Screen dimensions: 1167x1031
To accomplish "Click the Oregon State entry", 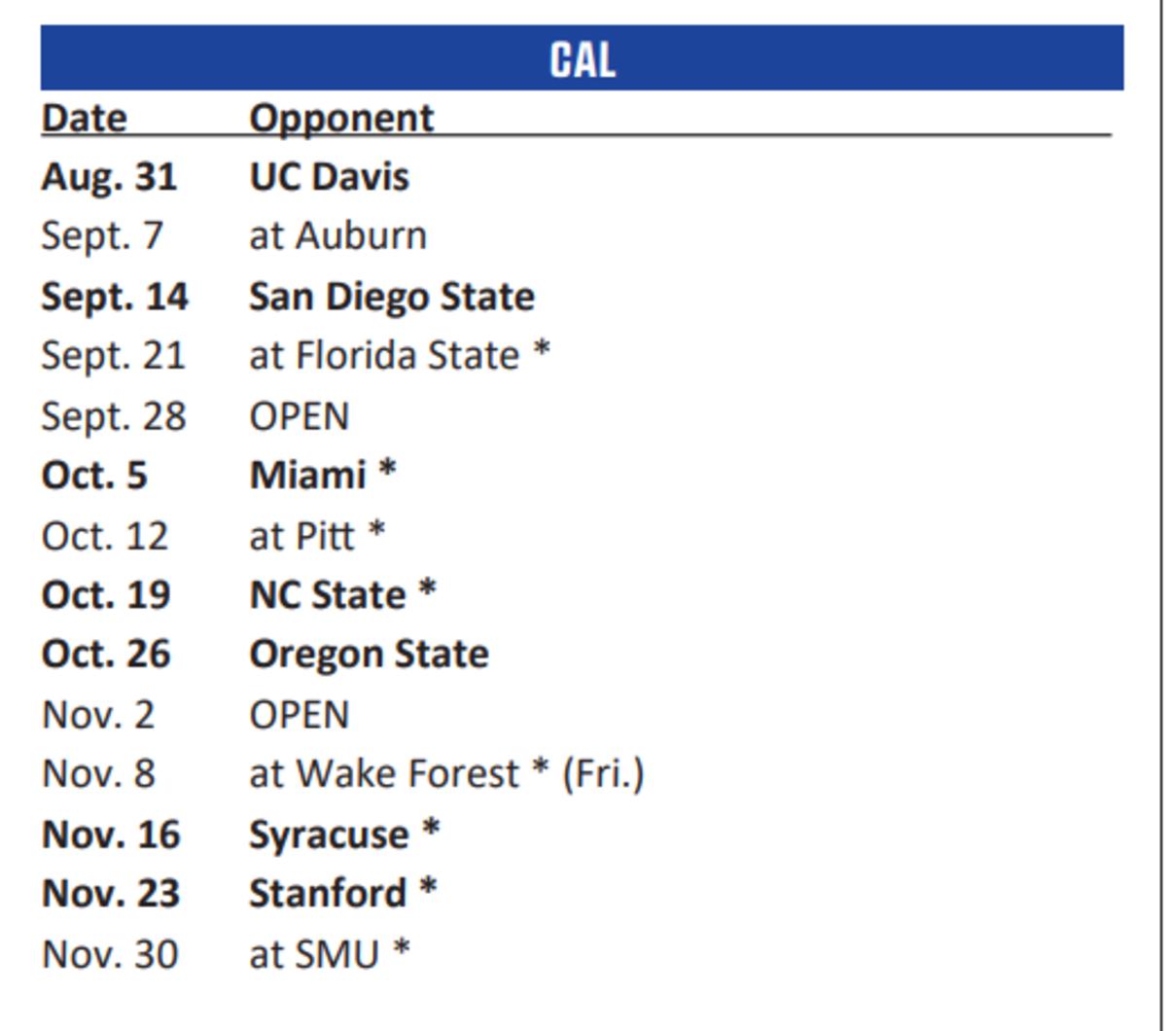I will (x=369, y=654).
